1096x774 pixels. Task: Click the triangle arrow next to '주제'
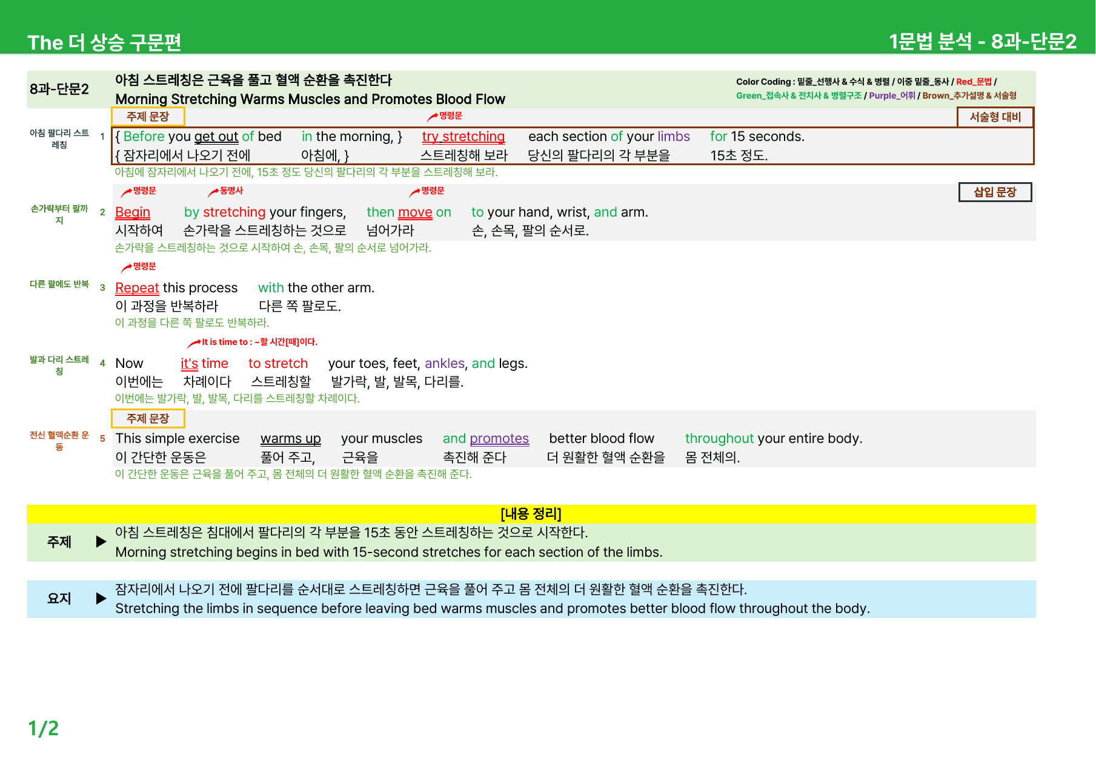pos(102,542)
